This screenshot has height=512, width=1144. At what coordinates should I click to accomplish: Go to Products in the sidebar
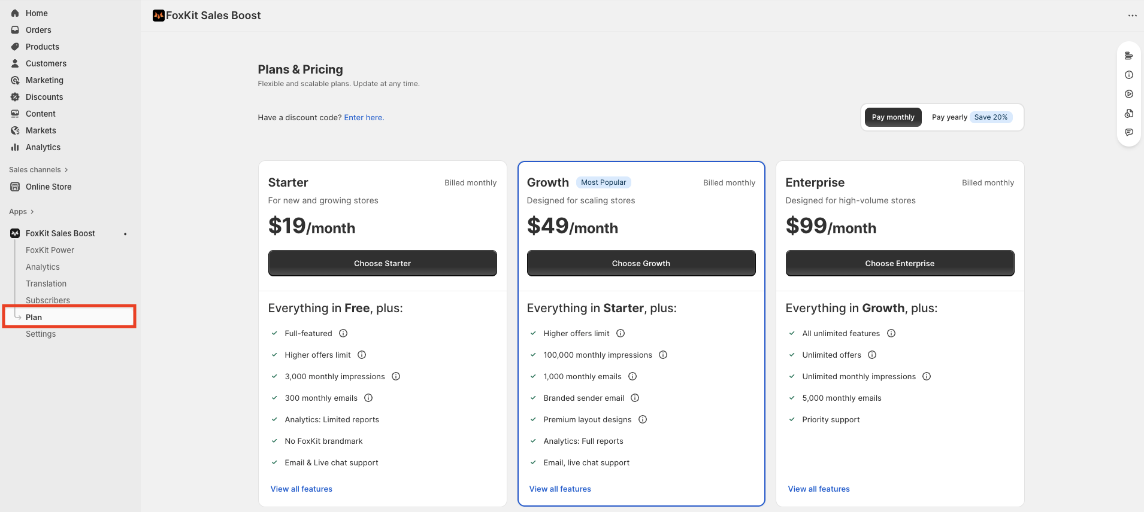click(43, 47)
